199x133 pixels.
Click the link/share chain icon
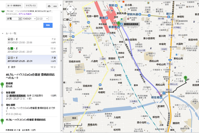point(55,6)
